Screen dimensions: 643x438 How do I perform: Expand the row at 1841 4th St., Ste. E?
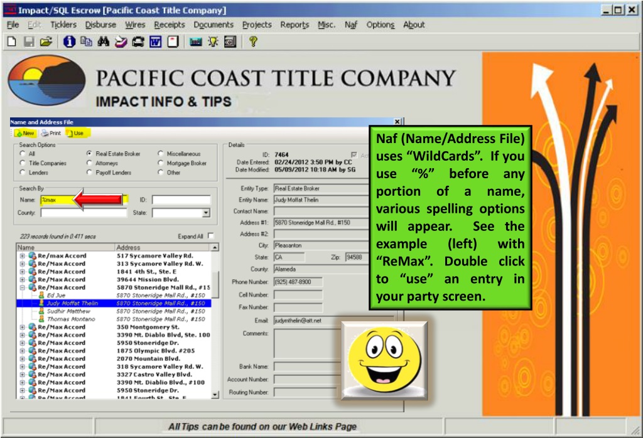(22, 272)
